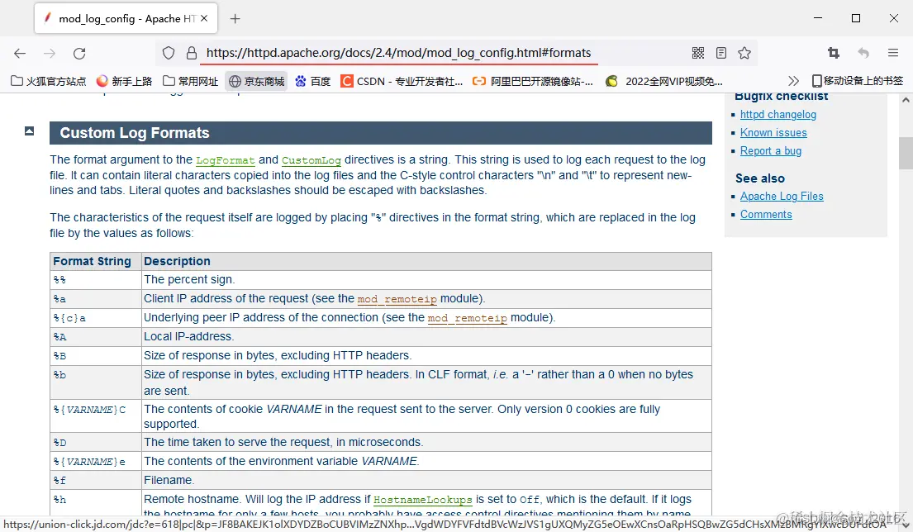Show QR code for this page
The height and width of the screenshot is (532, 913).
pyautogui.click(x=698, y=53)
